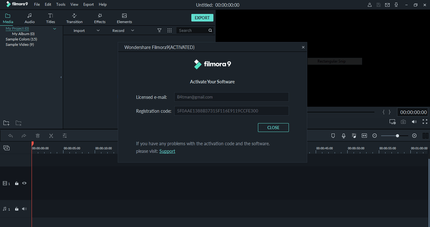
Task: Open the audio mixer icon
Action: pos(354,136)
